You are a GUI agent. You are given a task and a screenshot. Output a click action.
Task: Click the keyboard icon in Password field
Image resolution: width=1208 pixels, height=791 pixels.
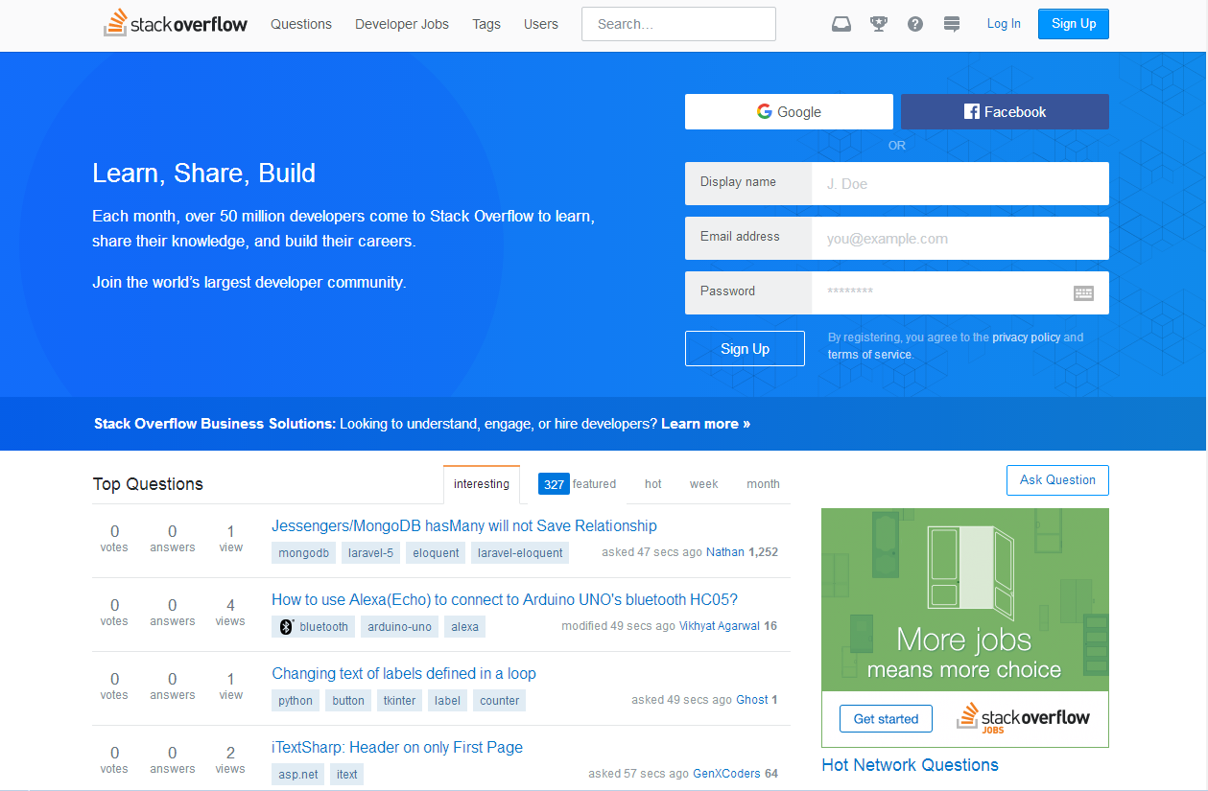point(1083,293)
